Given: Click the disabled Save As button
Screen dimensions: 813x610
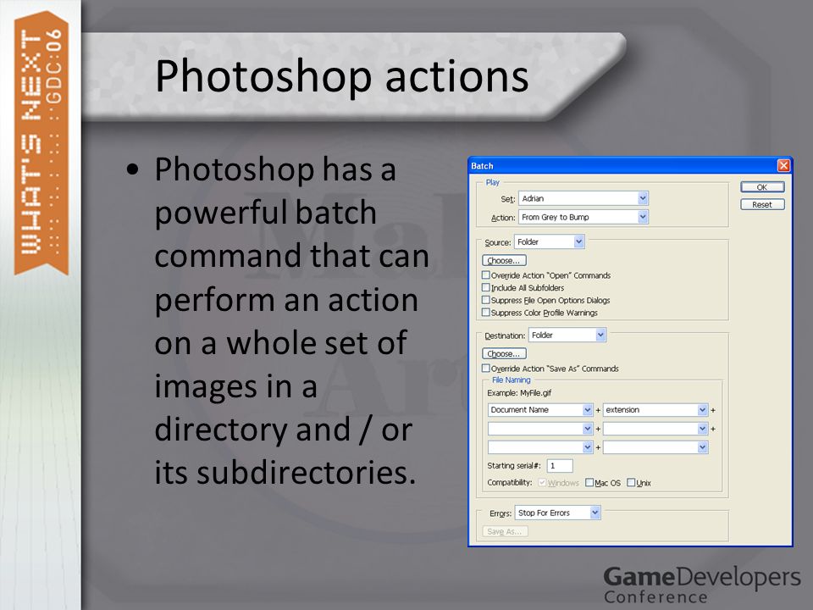Looking at the screenshot, I should 505,531.
